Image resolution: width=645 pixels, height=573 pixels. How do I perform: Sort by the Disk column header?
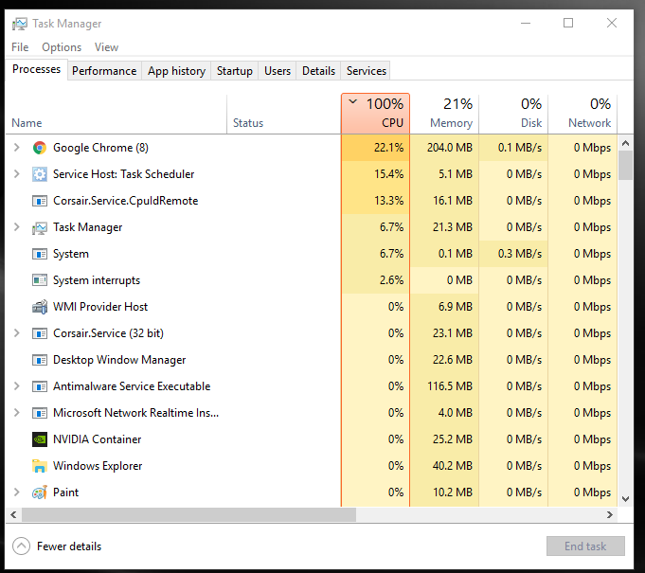(513, 115)
